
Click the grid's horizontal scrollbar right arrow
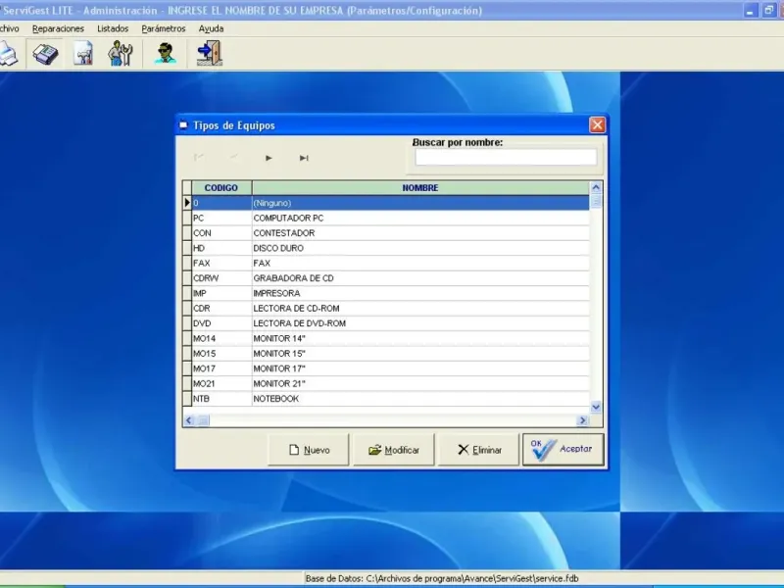582,420
